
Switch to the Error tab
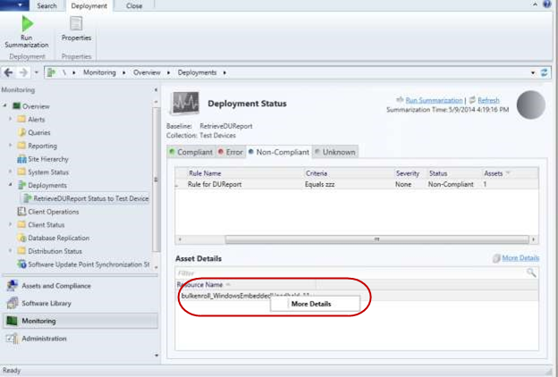(x=231, y=152)
